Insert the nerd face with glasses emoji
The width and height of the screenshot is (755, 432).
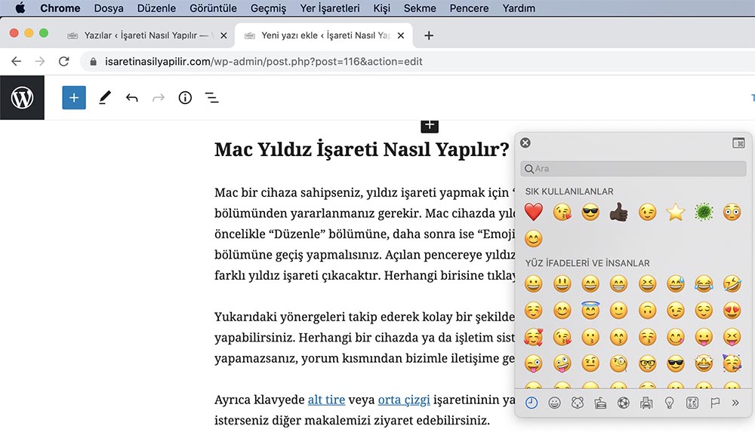tap(647, 363)
